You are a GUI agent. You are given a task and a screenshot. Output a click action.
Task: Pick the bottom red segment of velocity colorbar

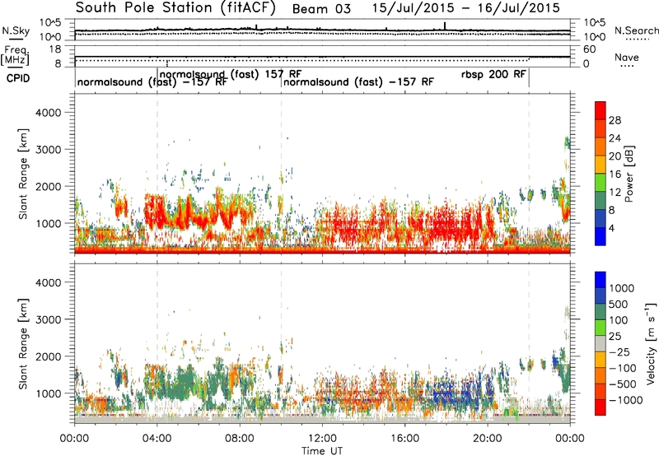tap(601, 407)
